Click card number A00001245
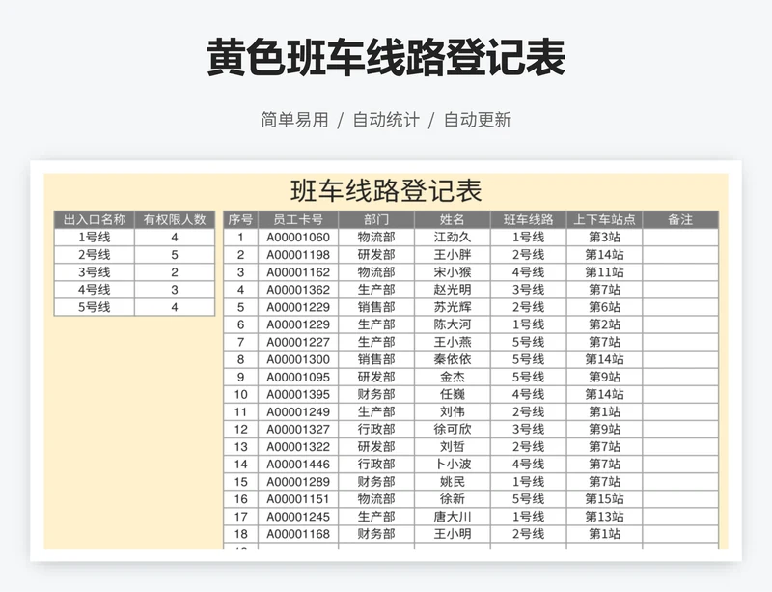 (298, 517)
